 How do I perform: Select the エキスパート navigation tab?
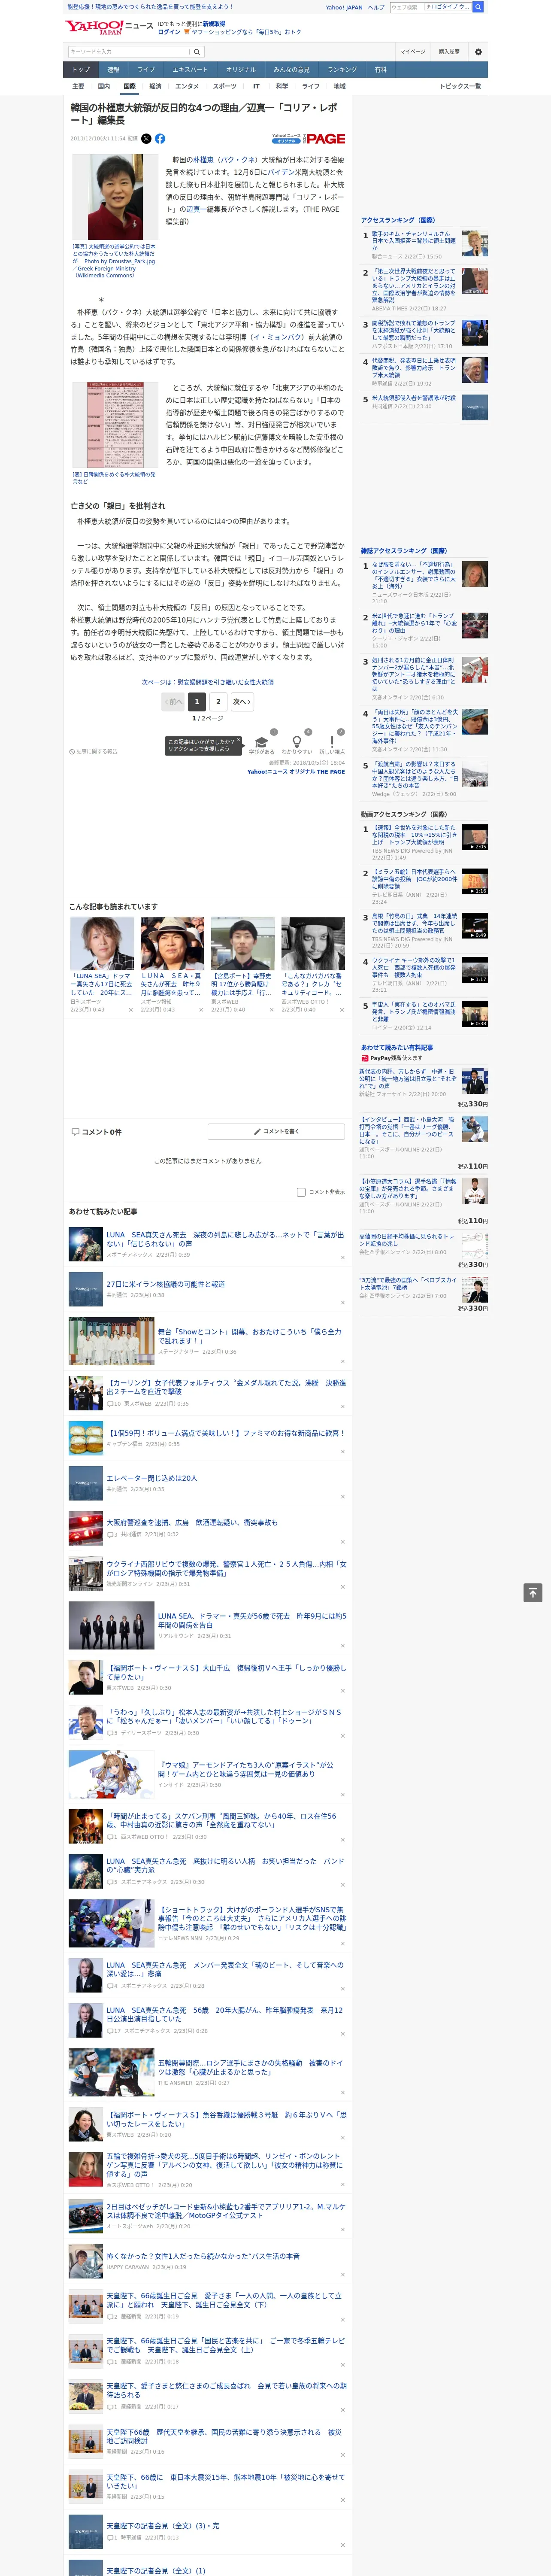coord(190,70)
